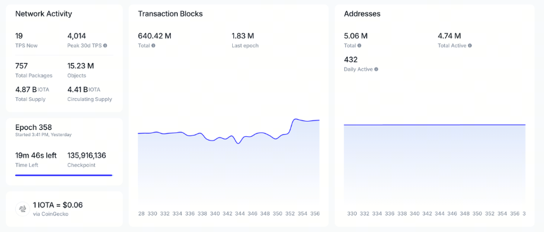Click epoch 356 label on Addresses chart axis
This screenshot has width=544, height=232.
[x=514, y=214]
